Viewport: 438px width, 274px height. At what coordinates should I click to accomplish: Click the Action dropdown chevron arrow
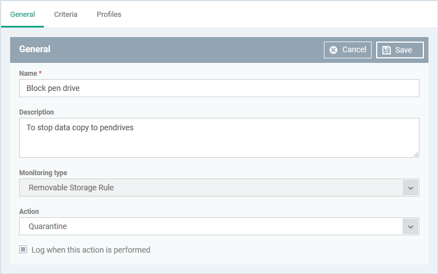coord(410,227)
